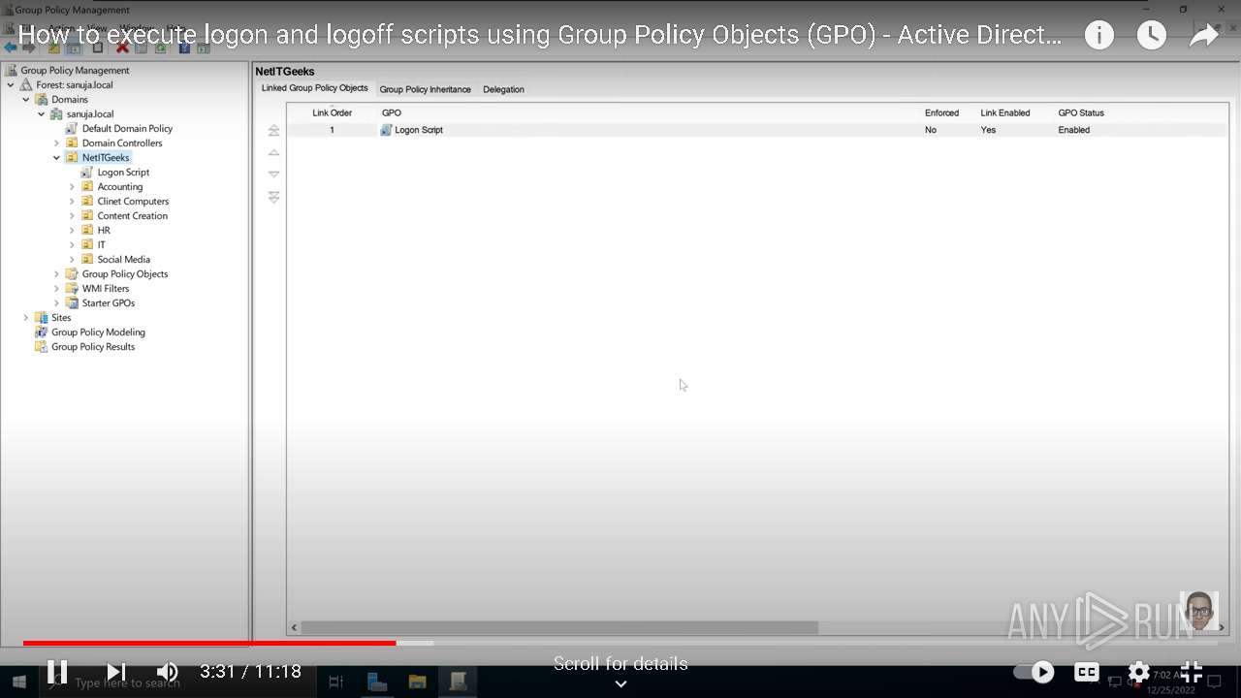Move link up arrow icon

(273, 152)
